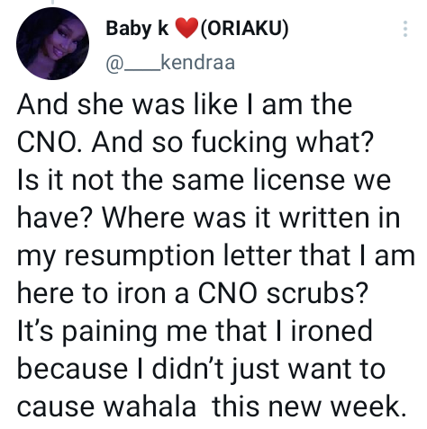Click the word "license" in the tweet
Image resolution: width=427 pixels, height=429 pixels.
[x=299, y=180]
